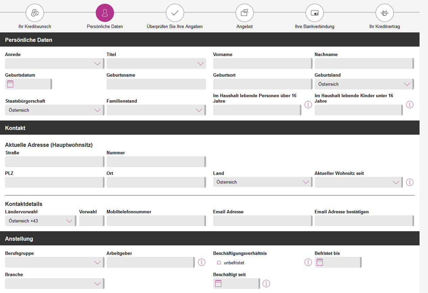Open the Geburtsdatum calendar picker icon
The width and height of the screenshot is (428, 293).
click(10, 84)
